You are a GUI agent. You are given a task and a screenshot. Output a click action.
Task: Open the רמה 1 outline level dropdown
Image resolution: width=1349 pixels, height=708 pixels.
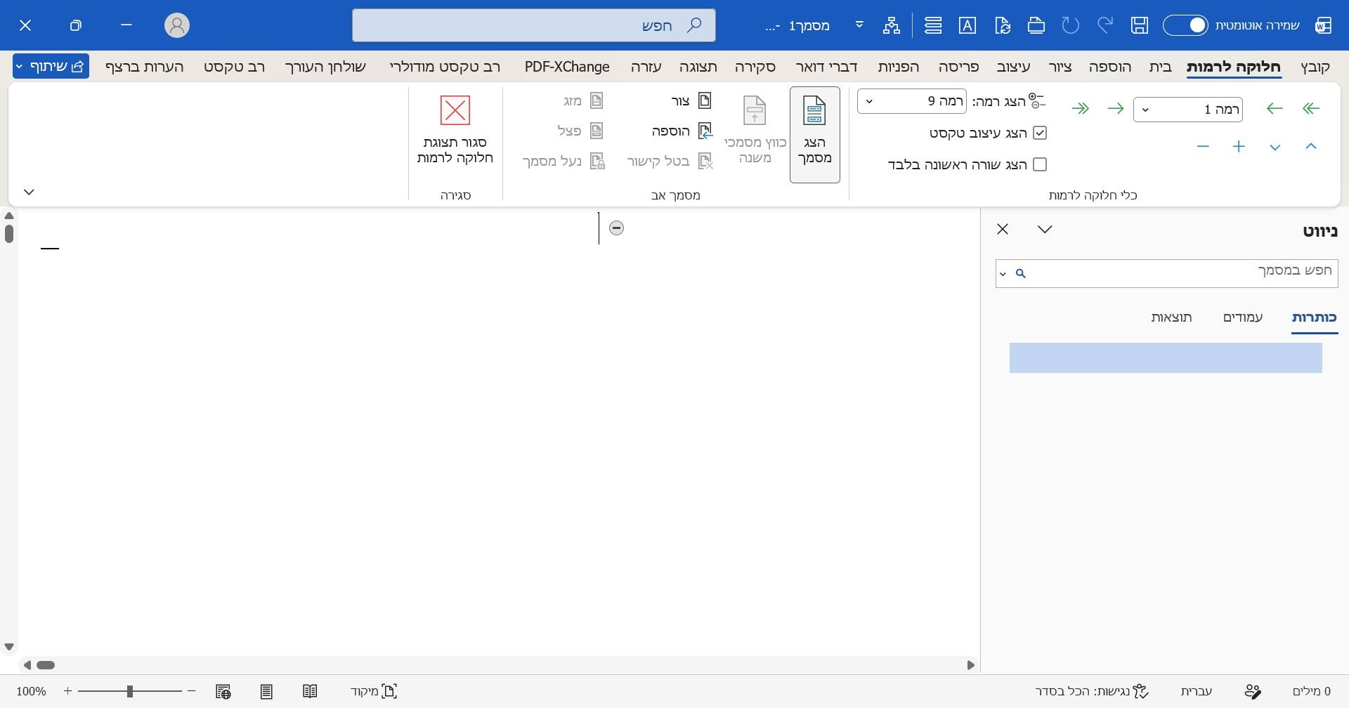pyautogui.click(x=1187, y=110)
